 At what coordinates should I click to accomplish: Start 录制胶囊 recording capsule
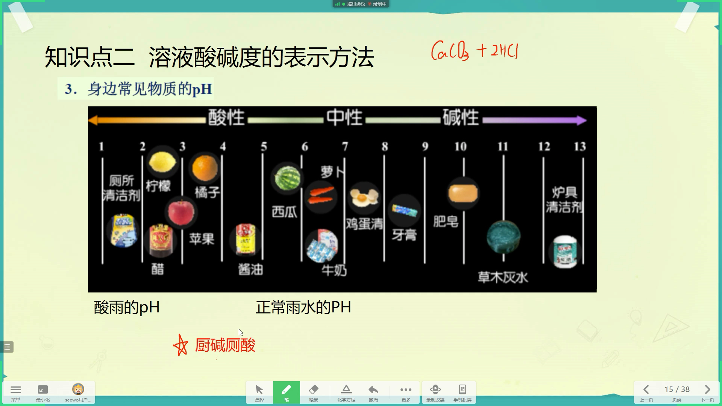(435, 392)
